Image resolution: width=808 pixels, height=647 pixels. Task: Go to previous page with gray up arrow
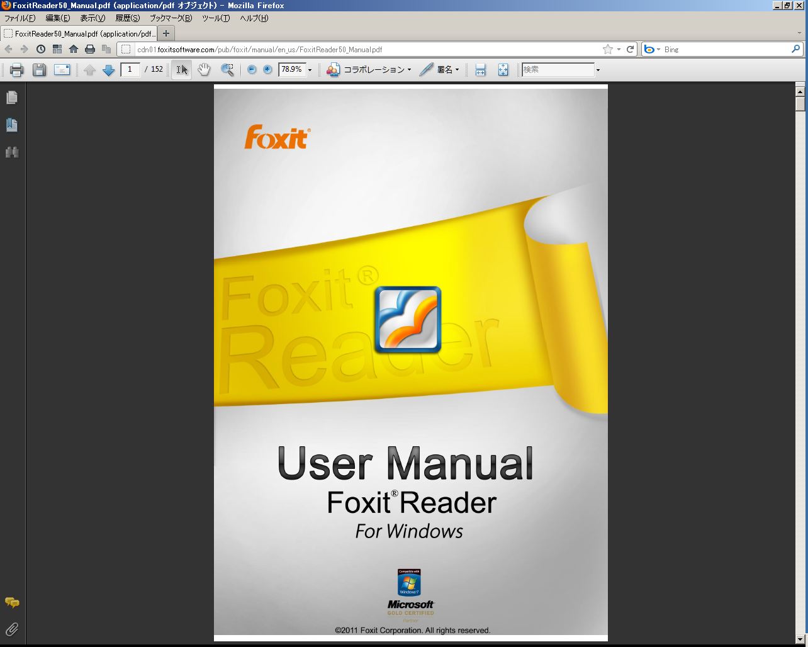click(x=89, y=70)
